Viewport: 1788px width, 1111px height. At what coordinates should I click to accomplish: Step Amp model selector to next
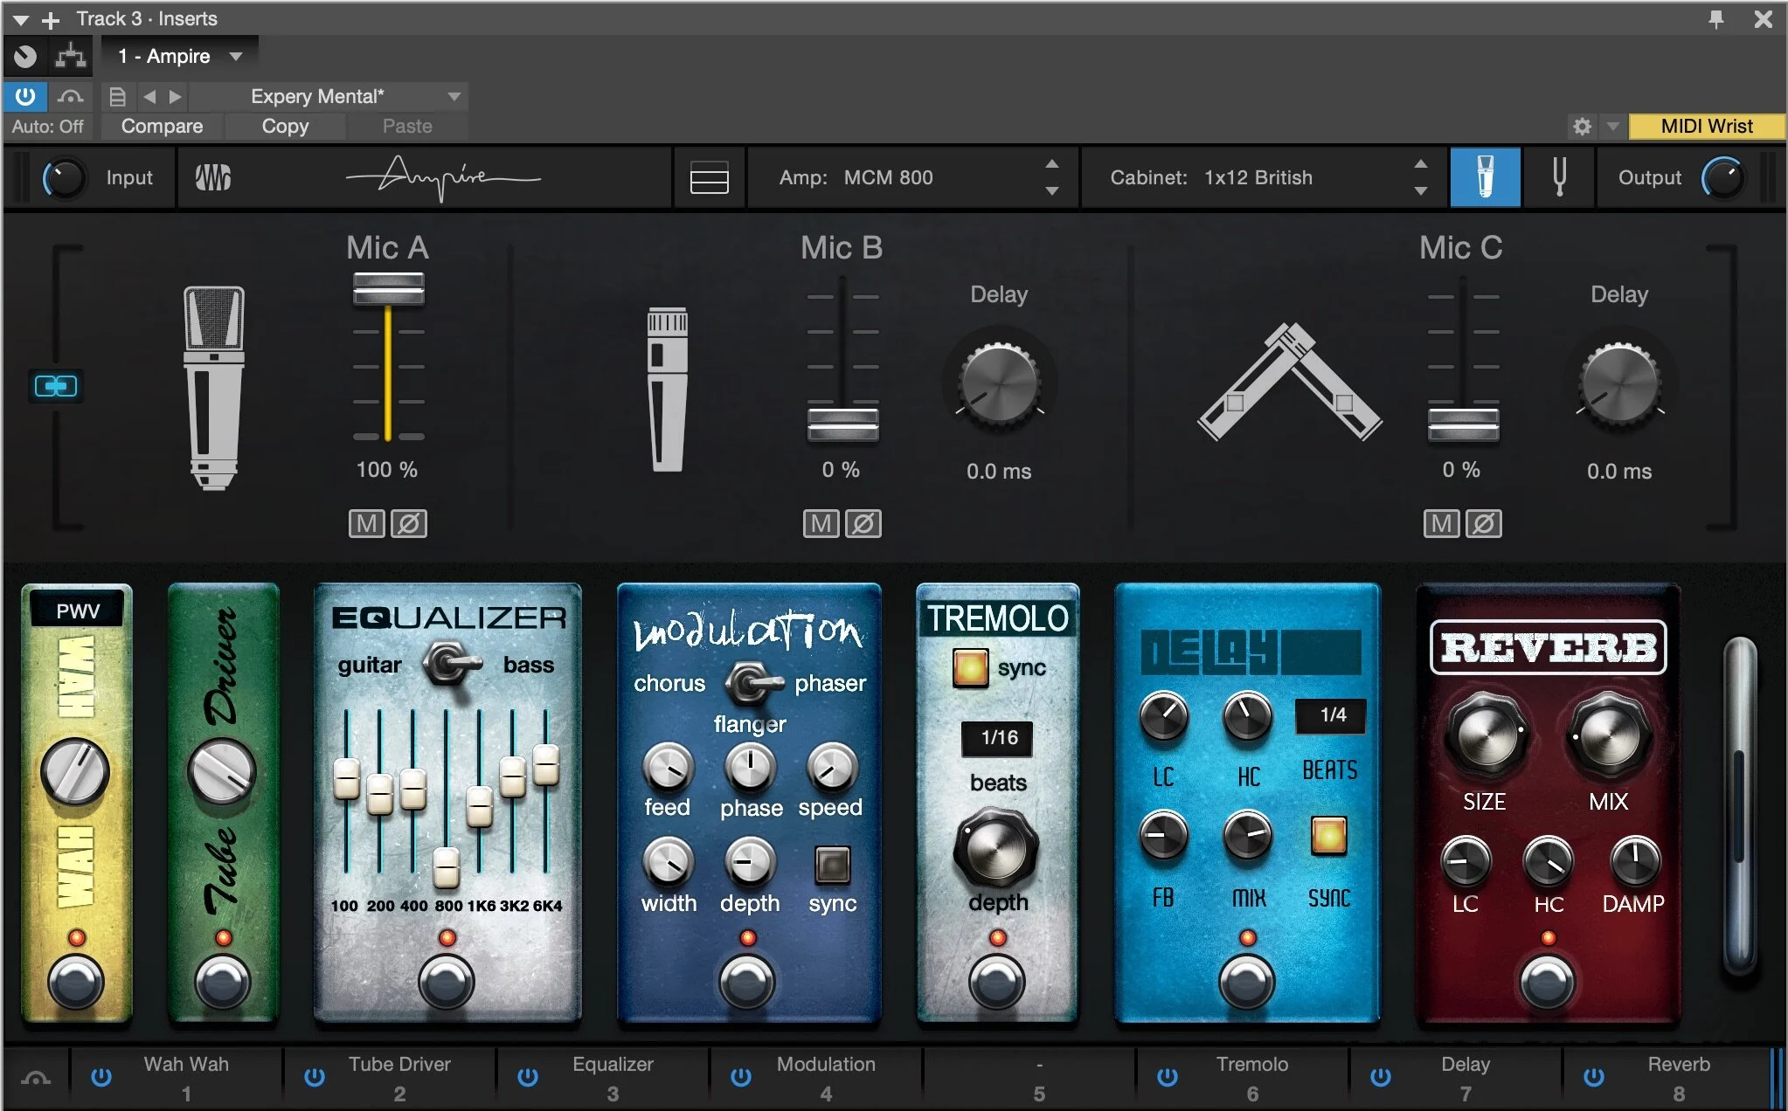point(1052,190)
